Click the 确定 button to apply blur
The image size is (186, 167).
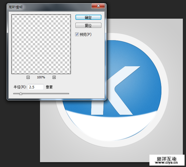(88, 18)
